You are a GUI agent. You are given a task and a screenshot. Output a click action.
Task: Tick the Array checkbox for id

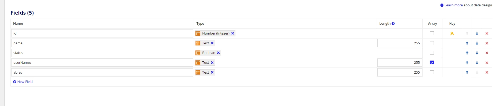pos(432,33)
